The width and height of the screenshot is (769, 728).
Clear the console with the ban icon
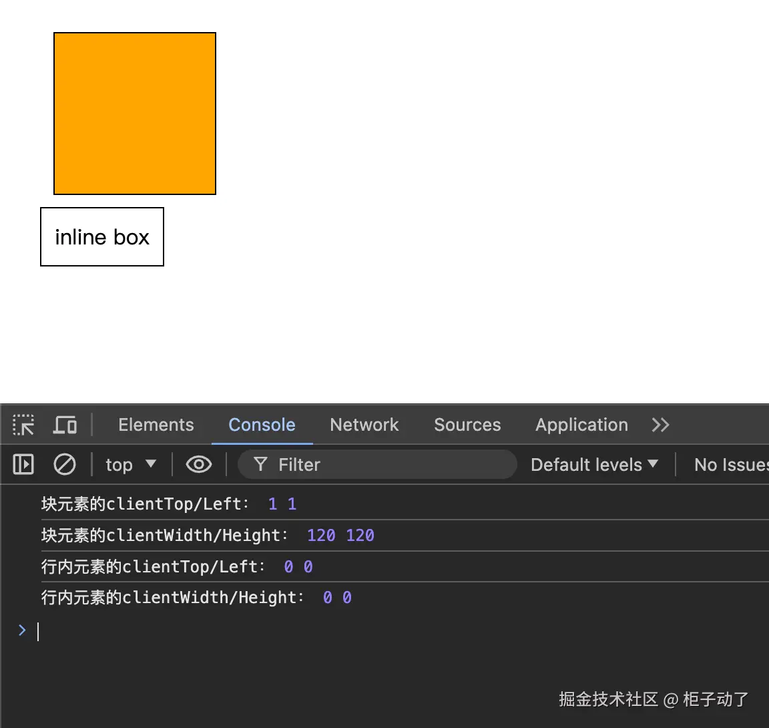pos(64,464)
